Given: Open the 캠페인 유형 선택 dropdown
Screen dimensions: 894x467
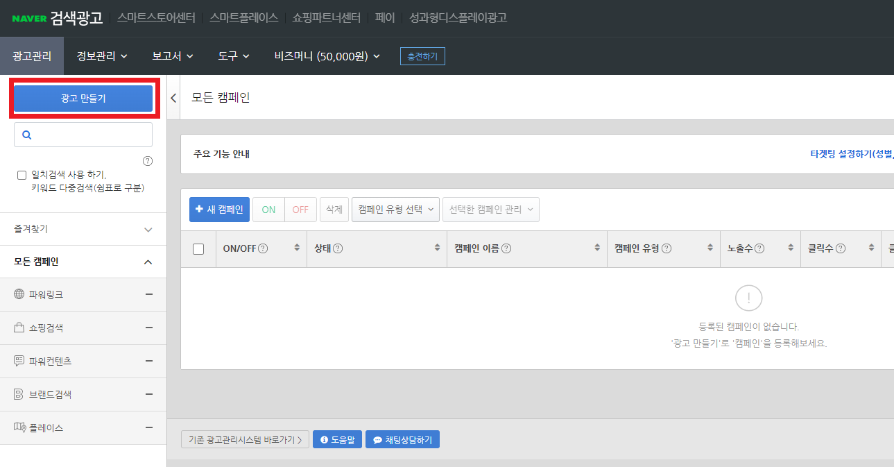Looking at the screenshot, I should point(395,209).
